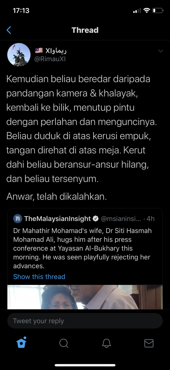Tap the battery icon in status bar
The image size is (170, 370).
pyautogui.click(x=157, y=11)
